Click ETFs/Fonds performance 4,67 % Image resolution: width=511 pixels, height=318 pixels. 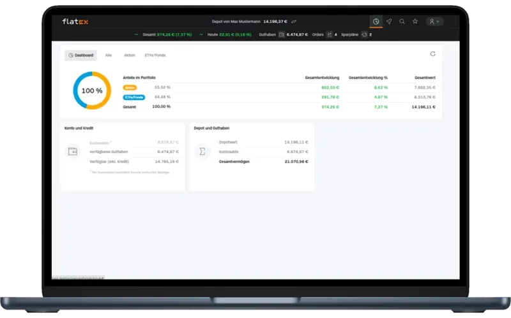(381, 98)
